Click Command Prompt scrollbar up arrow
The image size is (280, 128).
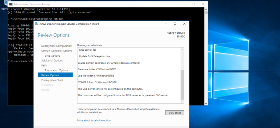pos(206,9)
